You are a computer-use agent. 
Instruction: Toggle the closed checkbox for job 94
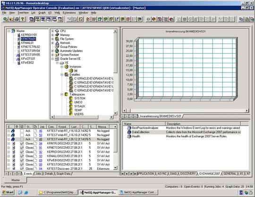(22, 143)
